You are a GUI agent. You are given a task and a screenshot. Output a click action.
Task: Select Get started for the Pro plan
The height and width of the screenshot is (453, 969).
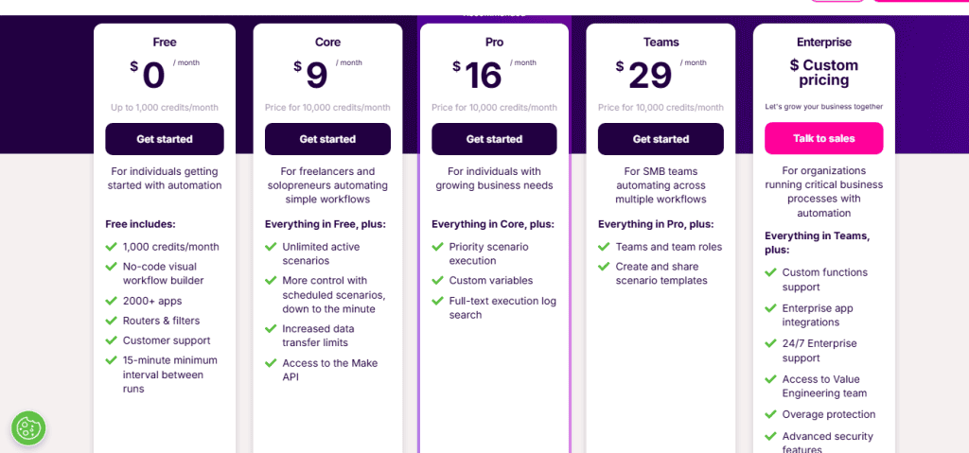point(494,139)
